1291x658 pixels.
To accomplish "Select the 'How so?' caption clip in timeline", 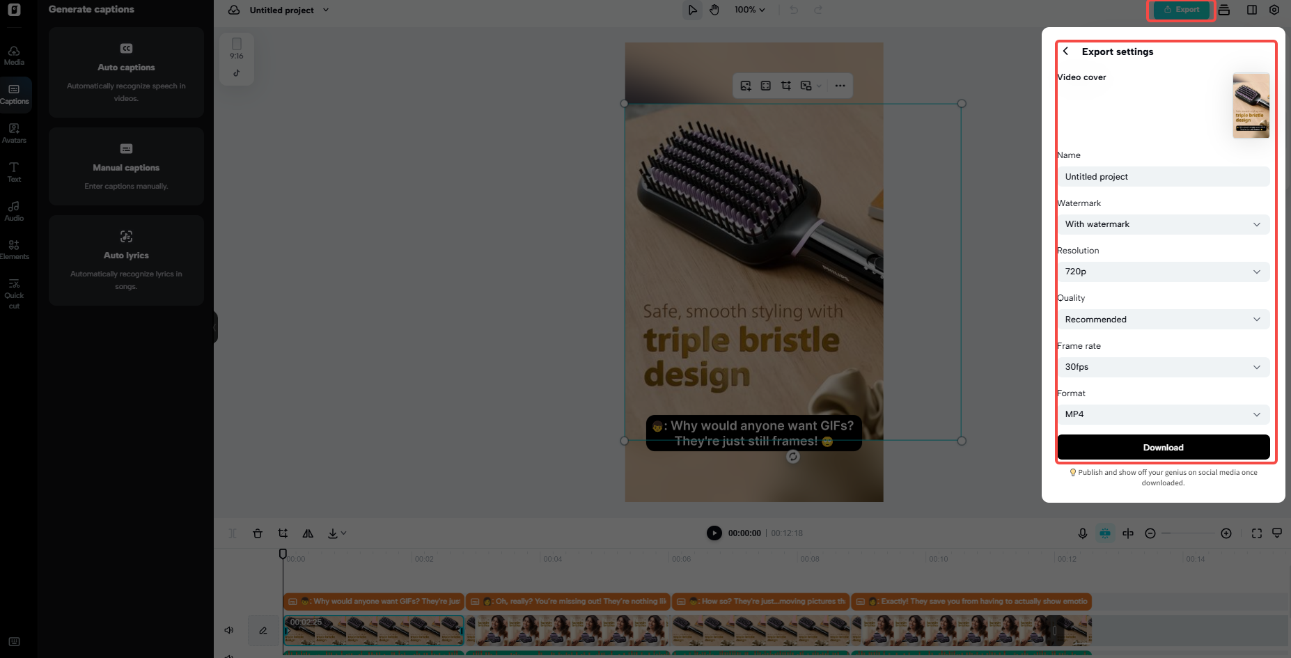I will pyautogui.click(x=760, y=602).
